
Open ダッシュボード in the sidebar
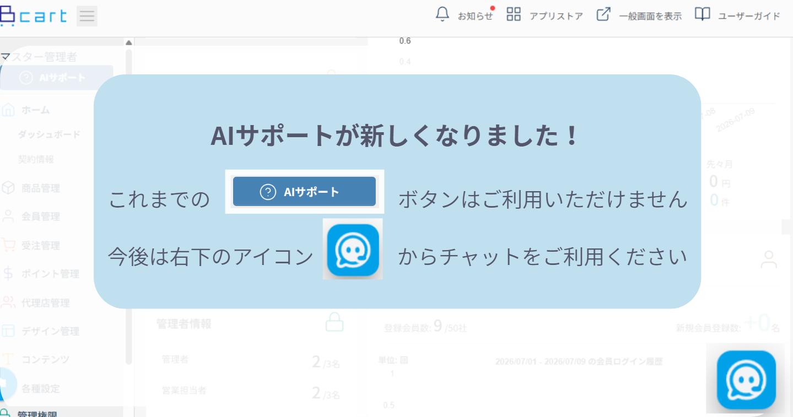coord(49,134)
